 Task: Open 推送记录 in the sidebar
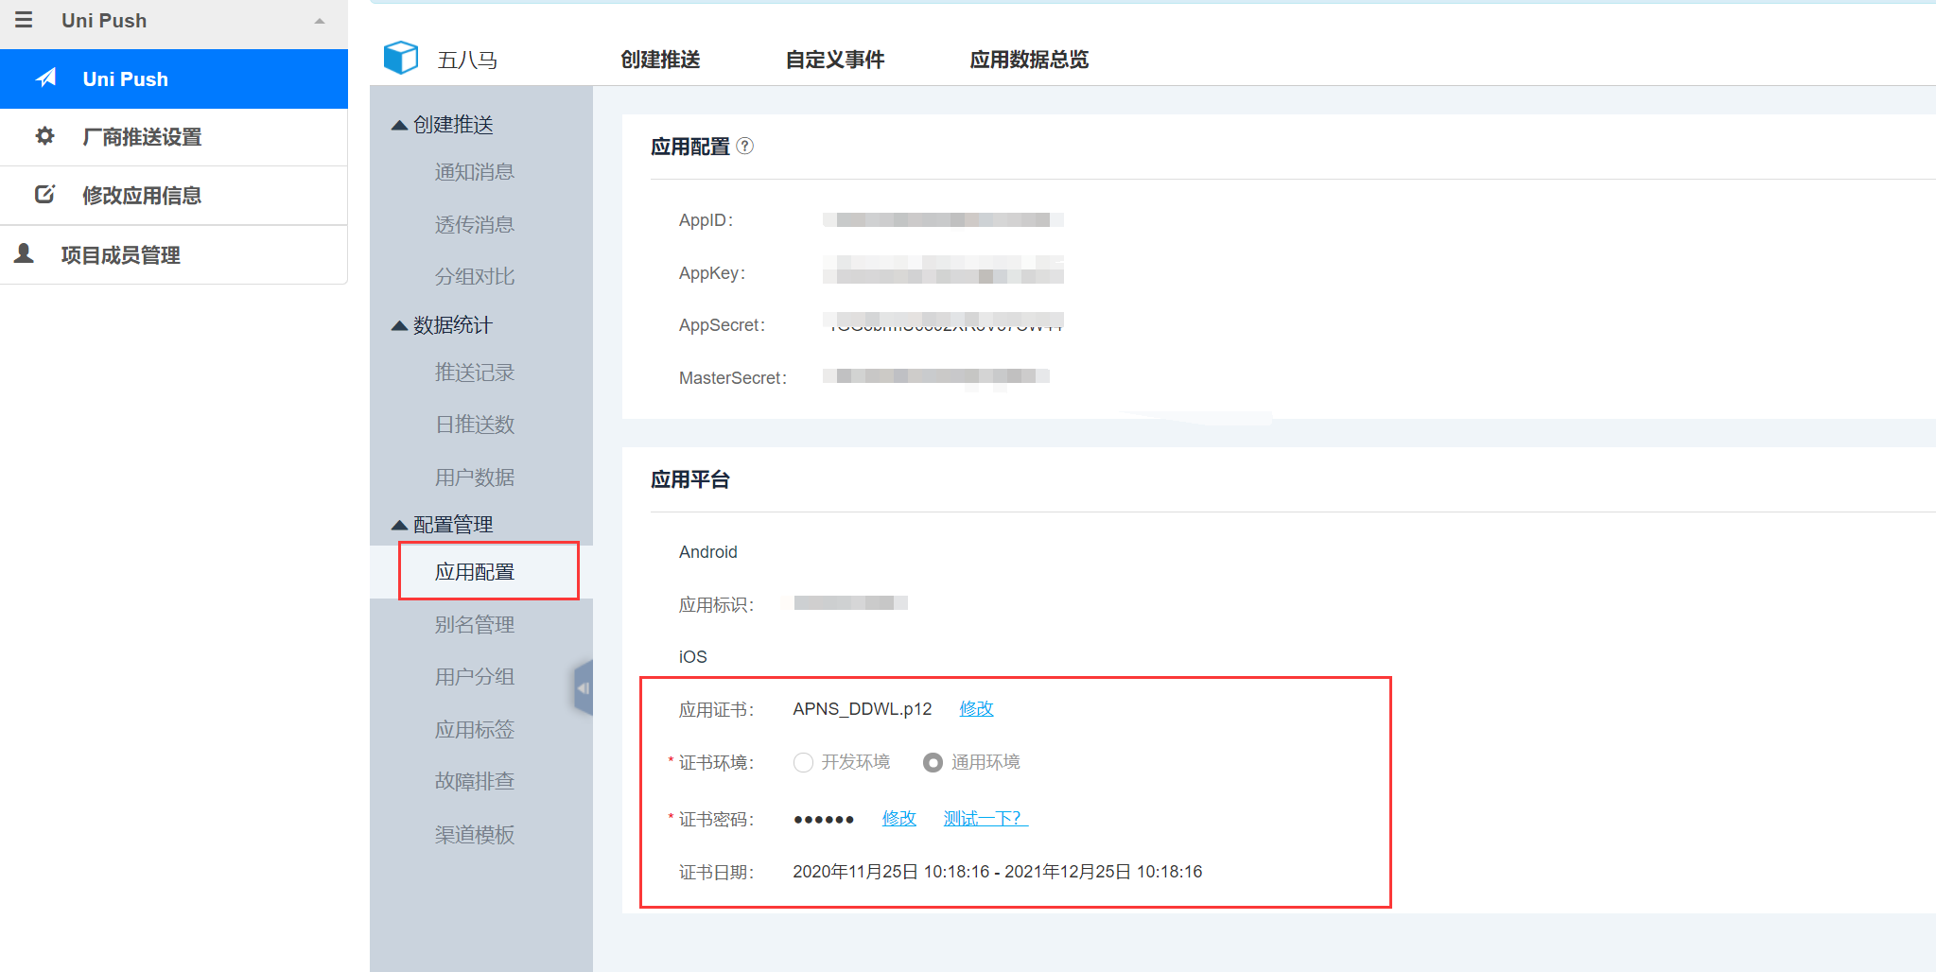pyautogui.click(x=475, y=373)
